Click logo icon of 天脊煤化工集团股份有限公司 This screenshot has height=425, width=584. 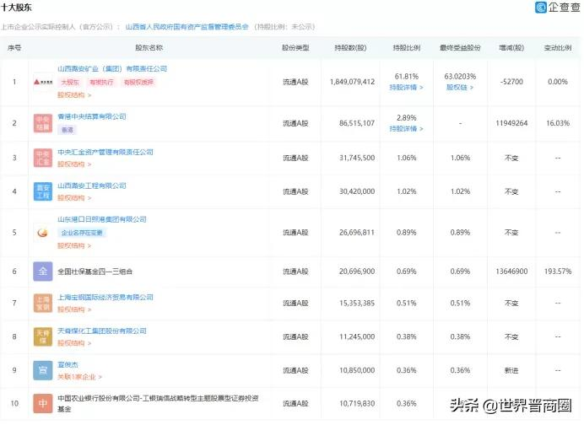coord(43,336)
